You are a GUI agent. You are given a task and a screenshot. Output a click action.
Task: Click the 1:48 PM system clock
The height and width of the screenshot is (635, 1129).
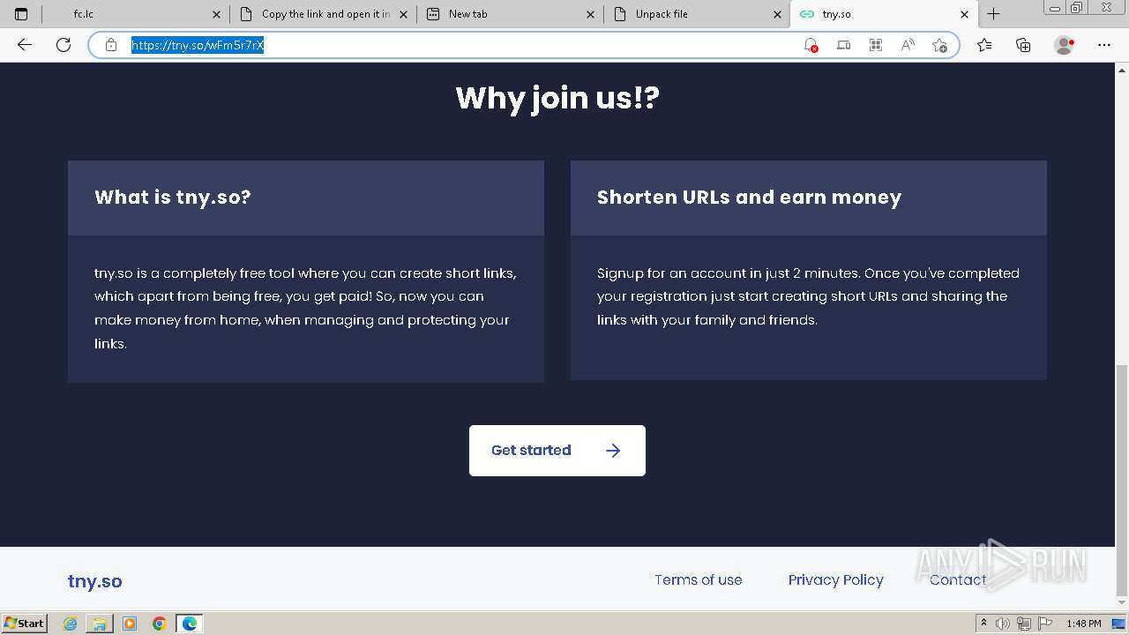click(x=1084, y=624)
